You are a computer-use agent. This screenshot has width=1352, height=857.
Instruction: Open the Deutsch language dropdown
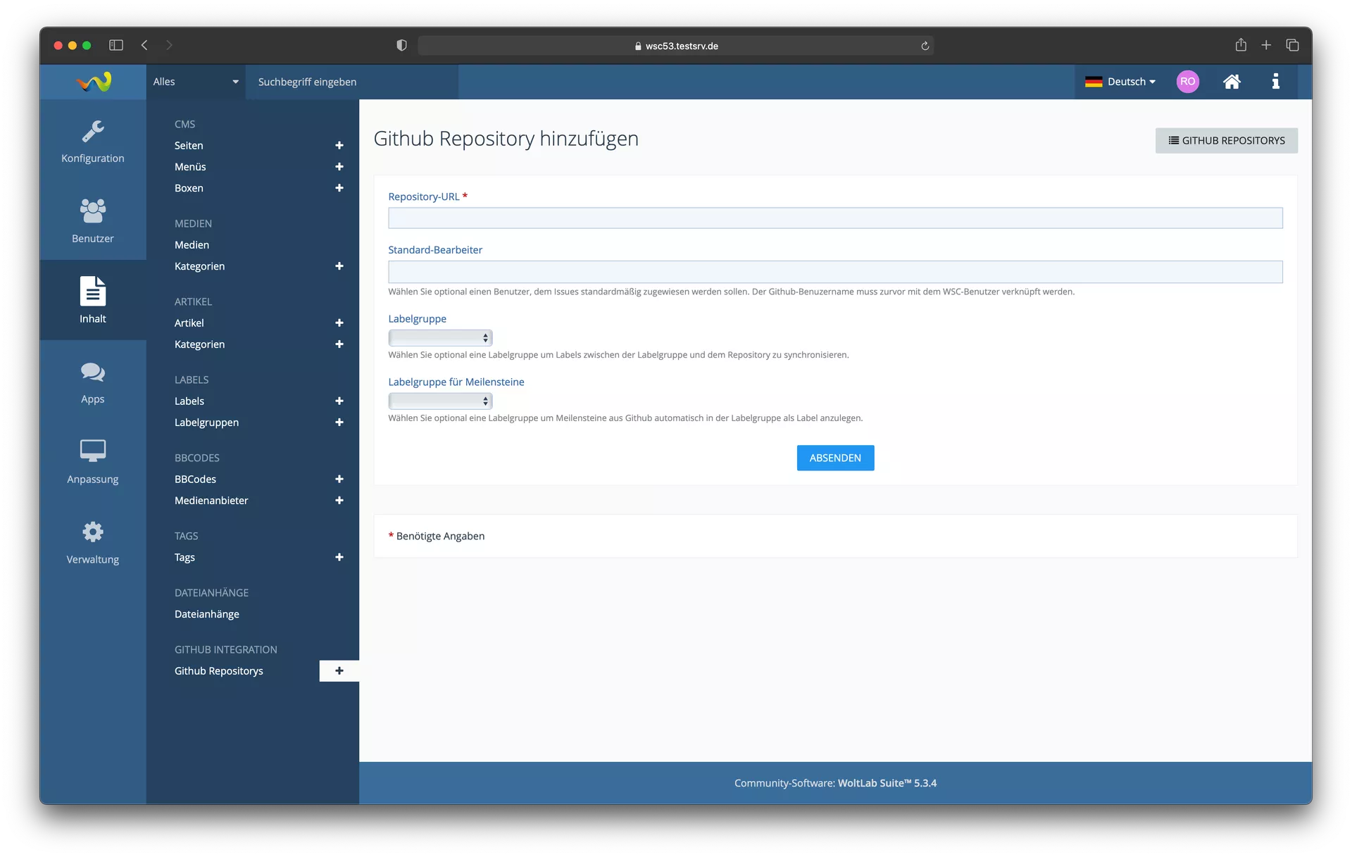[x=1120, y=82]
